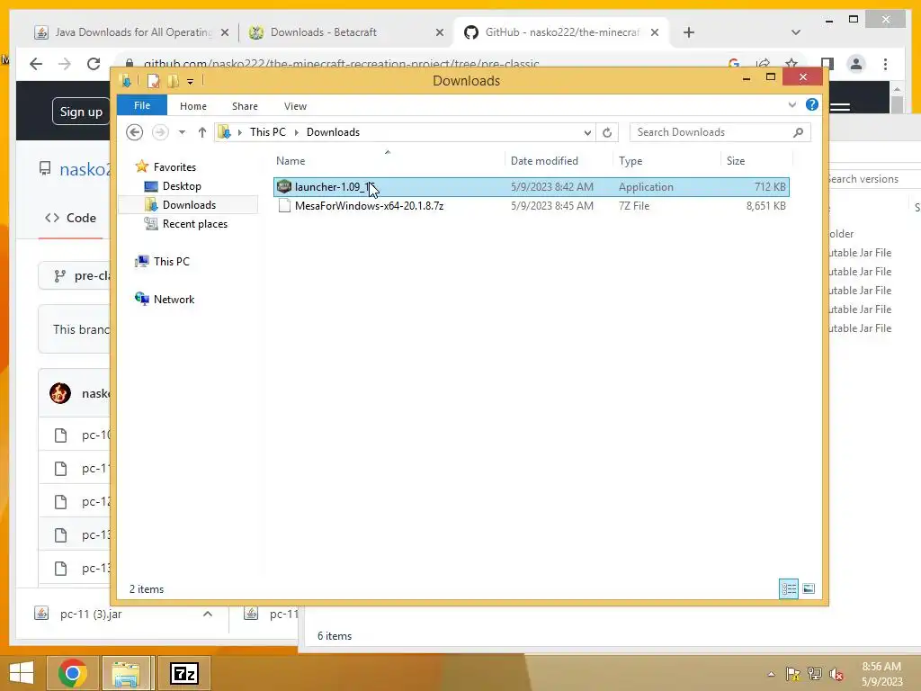Go up one folder level
Image resolution: width=921 pixels, height=691 pixels.
pos(202,132)
